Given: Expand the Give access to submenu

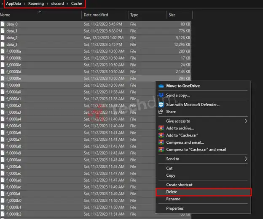Looking at the screenshot, I should pos(246,121).
